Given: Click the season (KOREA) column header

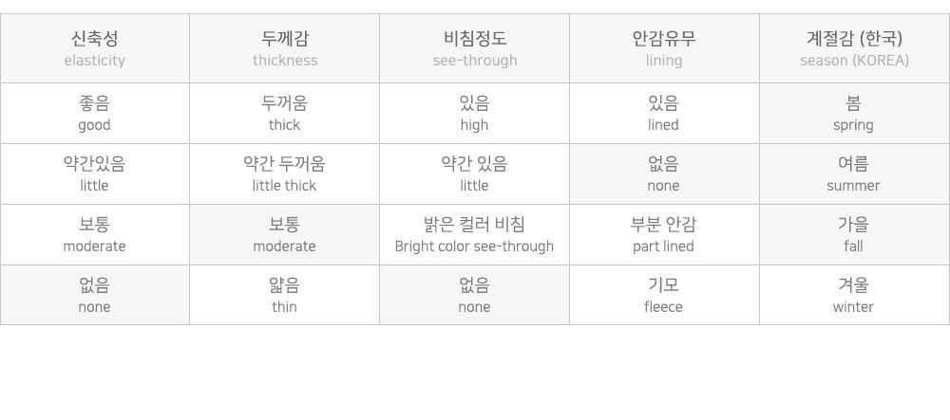Looking at the screenshot, I should click(854, 48).
